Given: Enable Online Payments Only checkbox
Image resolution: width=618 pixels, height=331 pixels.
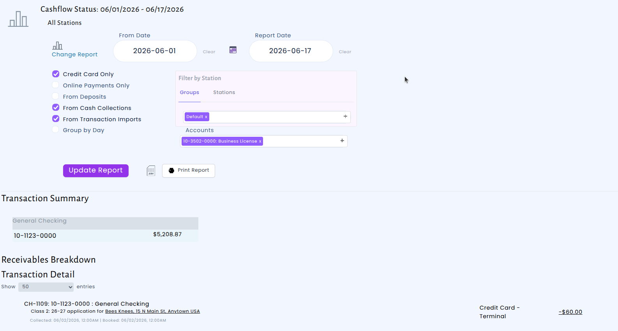Looking at the screenshot, I should tap(56, 85).
